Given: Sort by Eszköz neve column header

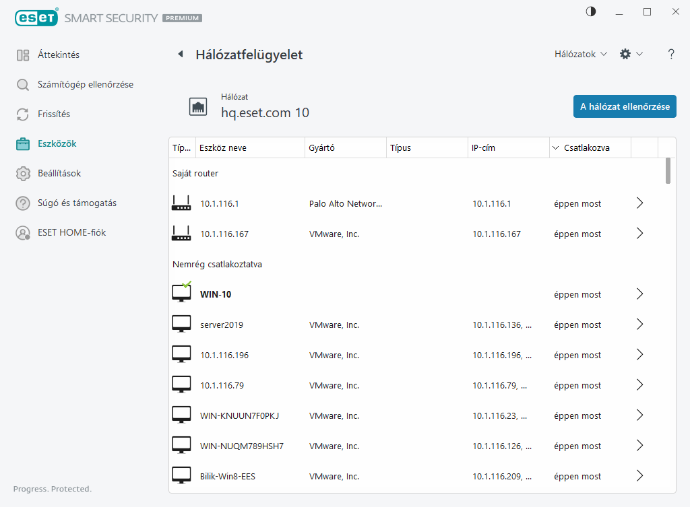Looking at the screenshot, I should pos(249,147).
